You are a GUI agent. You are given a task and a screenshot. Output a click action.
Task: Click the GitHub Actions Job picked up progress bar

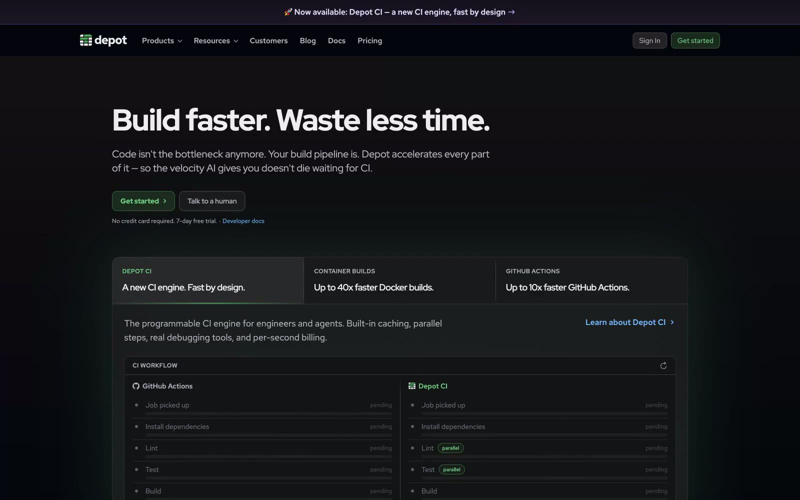(268, 413)
